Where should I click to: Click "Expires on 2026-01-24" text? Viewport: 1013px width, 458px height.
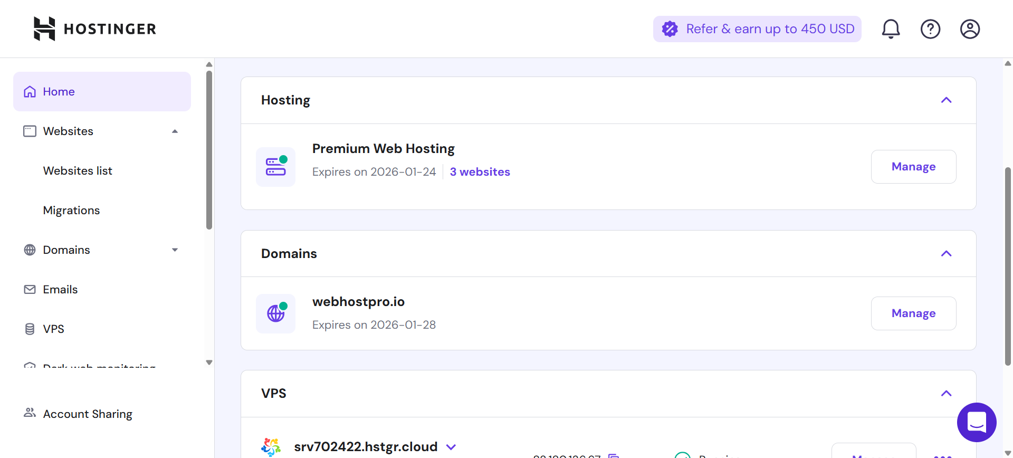374,172
